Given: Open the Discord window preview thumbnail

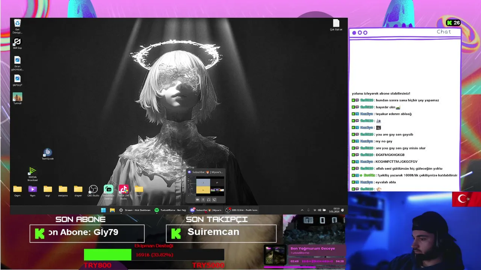Looking at the screenshot, I should (206, 186).
